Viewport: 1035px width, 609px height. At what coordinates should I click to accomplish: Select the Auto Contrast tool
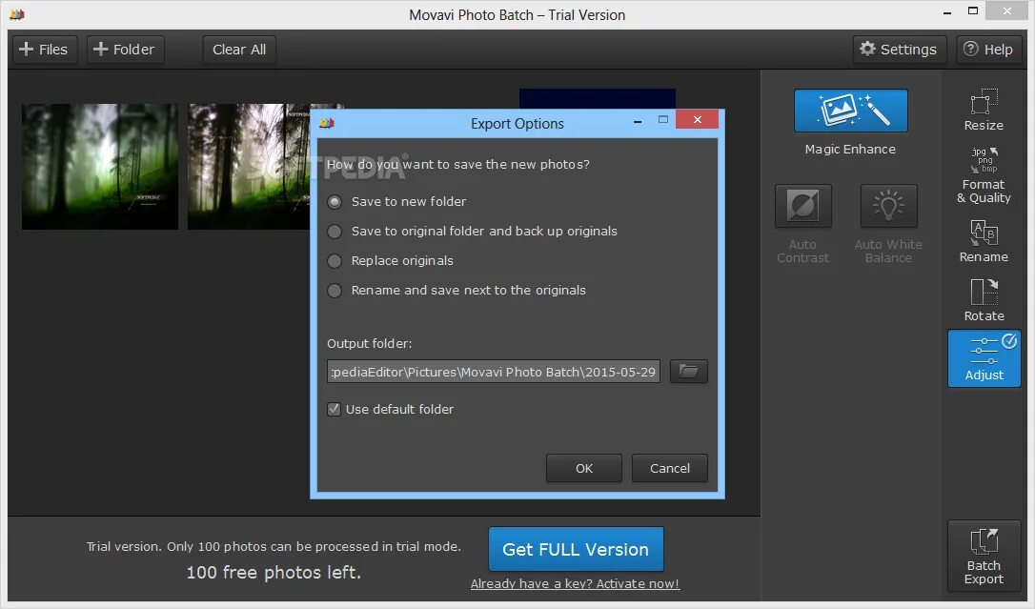coord(802,206)
